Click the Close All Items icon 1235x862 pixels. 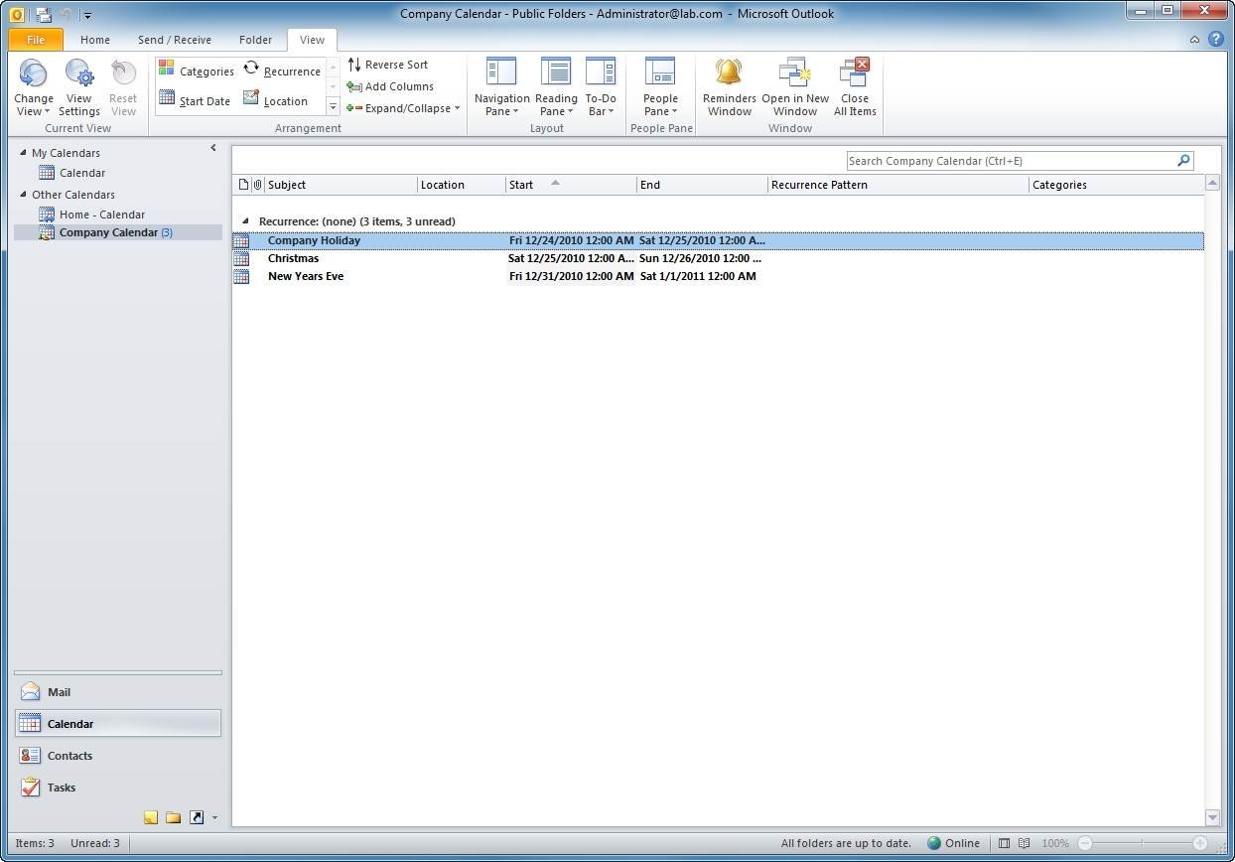pyautogui.click(x=854, y=73)
